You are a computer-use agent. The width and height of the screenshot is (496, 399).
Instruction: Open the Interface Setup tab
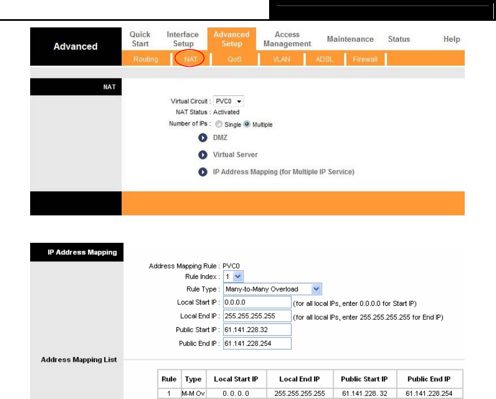click(183, 39)
